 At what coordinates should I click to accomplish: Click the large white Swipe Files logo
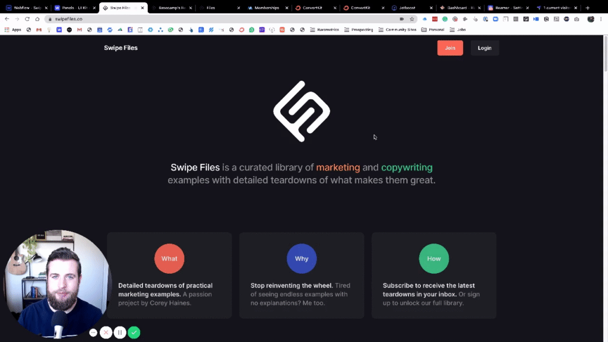[302, 111]
